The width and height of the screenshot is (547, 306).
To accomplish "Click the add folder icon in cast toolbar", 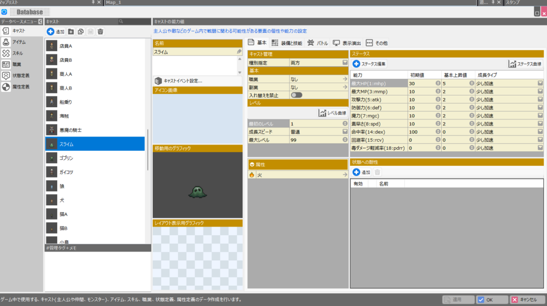I will coord(71,32).
